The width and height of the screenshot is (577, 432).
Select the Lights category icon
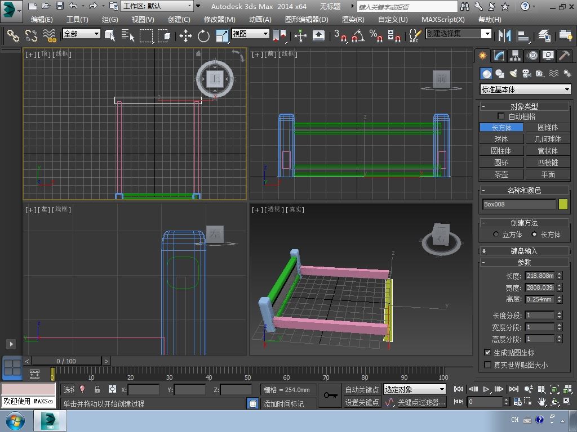point(513,74)
